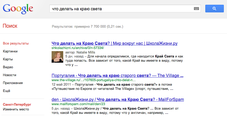Open the ШколаЖизни.ру result about Краю Света
The image size is (227, 117).
115,43
